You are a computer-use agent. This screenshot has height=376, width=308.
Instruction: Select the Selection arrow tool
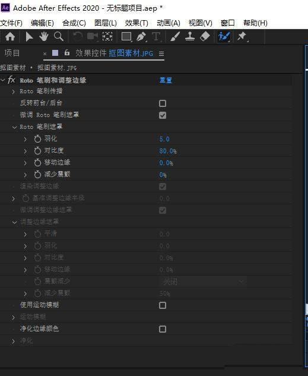(29, 37)
